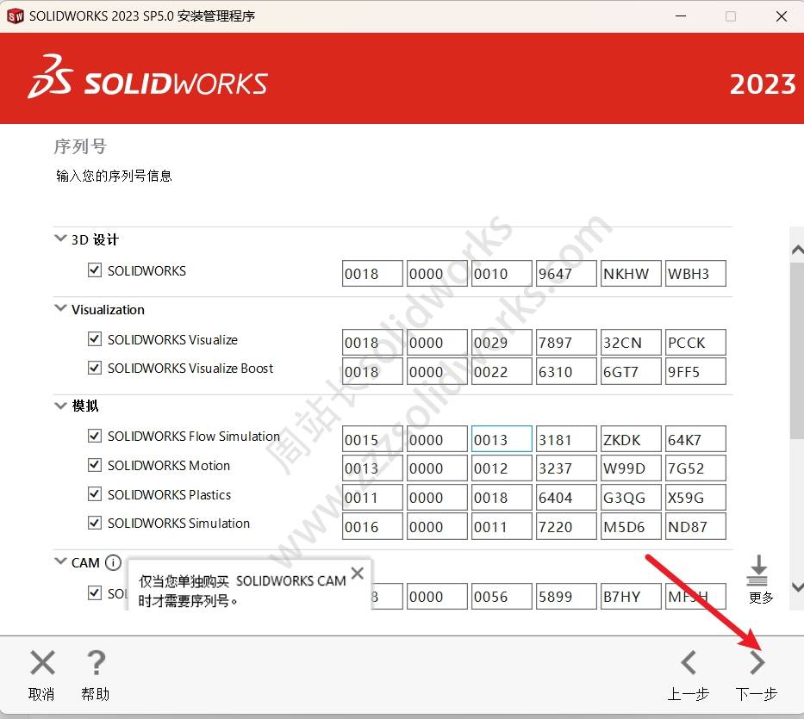Click the vertical scrollbar thumb
The image size is (804, 719).
tap(797, 351)
